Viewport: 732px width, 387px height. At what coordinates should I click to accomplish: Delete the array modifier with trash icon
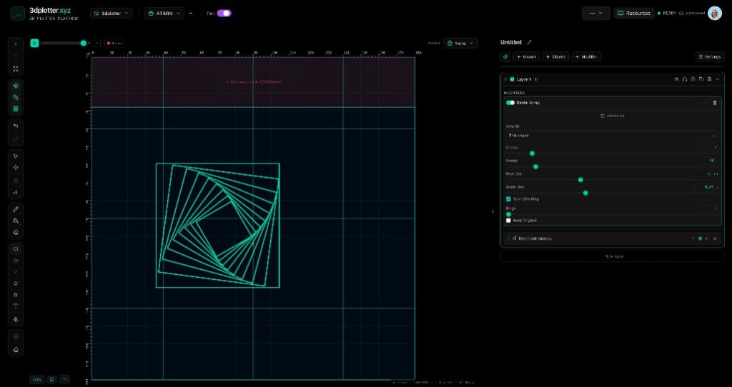[714, 103]
